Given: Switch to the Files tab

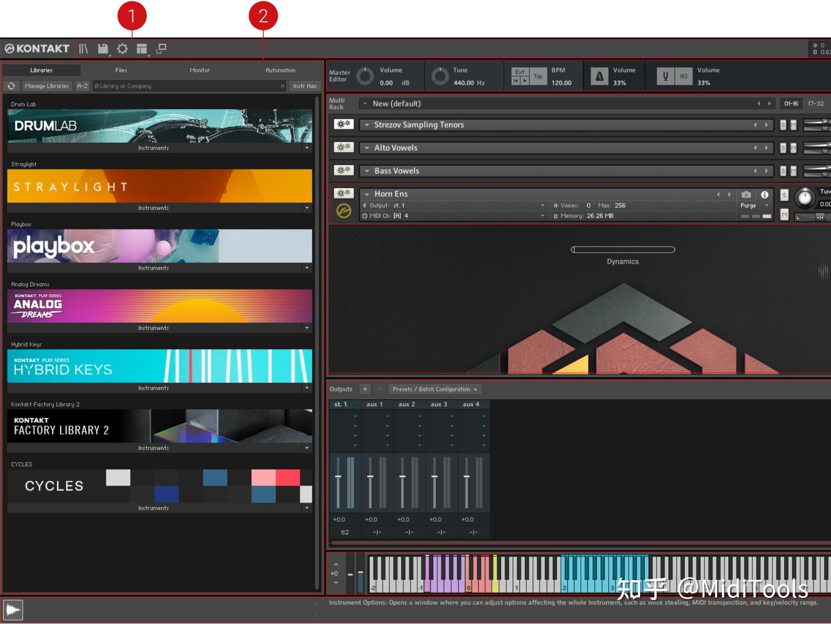Looking at the screenshot, I should (121, 70).
